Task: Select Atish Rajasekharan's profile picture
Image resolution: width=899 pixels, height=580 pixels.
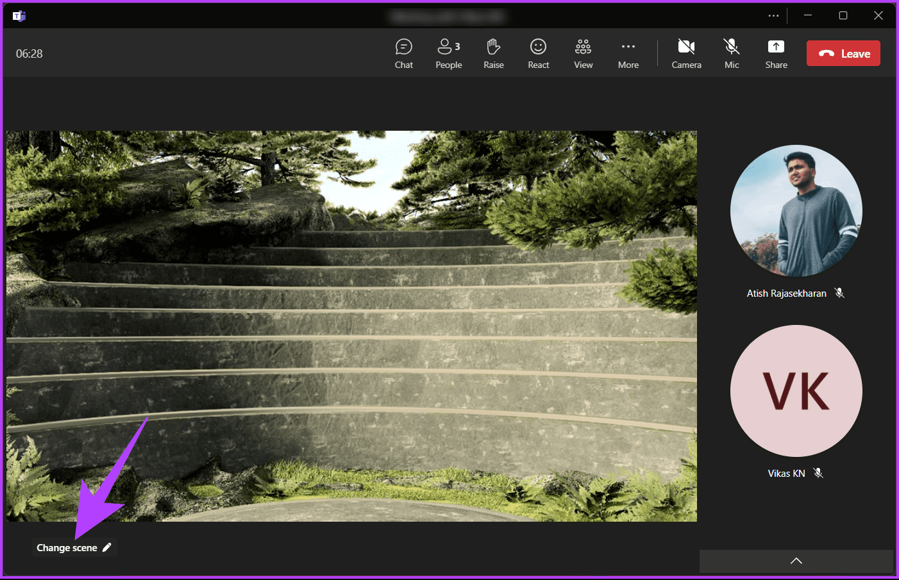Action: click(796, 211)
